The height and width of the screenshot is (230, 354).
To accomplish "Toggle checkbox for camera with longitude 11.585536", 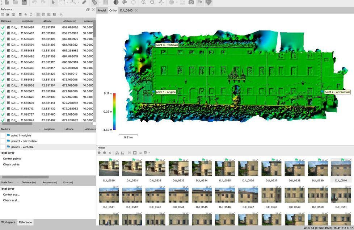I will [3, 85].
